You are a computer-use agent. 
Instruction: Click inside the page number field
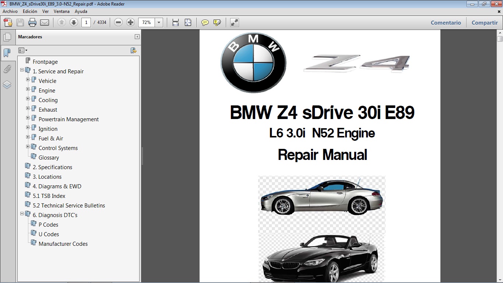pos(86,22)
